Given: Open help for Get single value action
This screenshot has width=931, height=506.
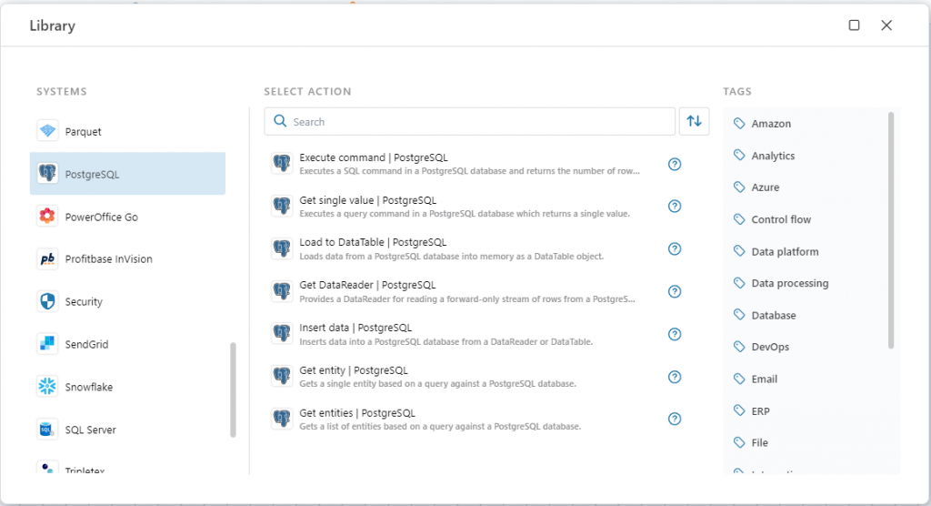Looking at the screenshot, I should [675, 207].
